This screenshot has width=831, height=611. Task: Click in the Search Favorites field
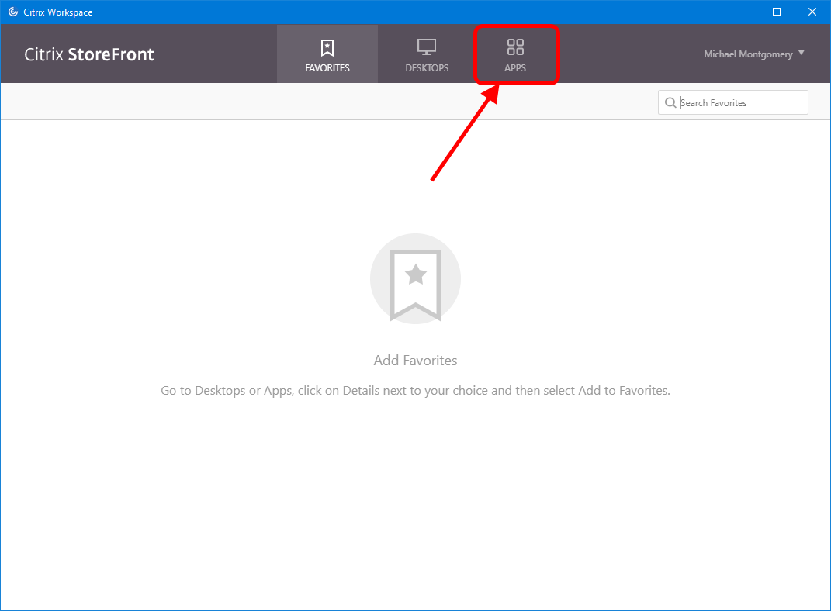tap(733, 102)
